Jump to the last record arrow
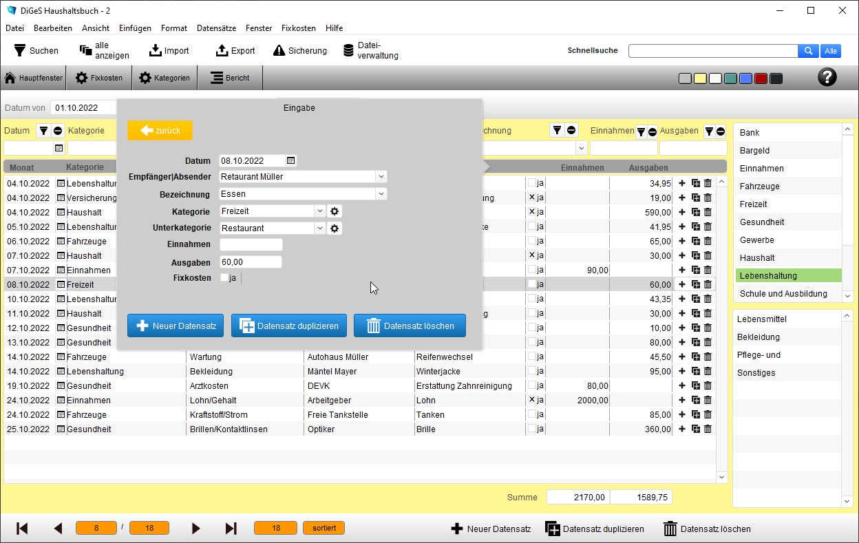 point(231,529)
